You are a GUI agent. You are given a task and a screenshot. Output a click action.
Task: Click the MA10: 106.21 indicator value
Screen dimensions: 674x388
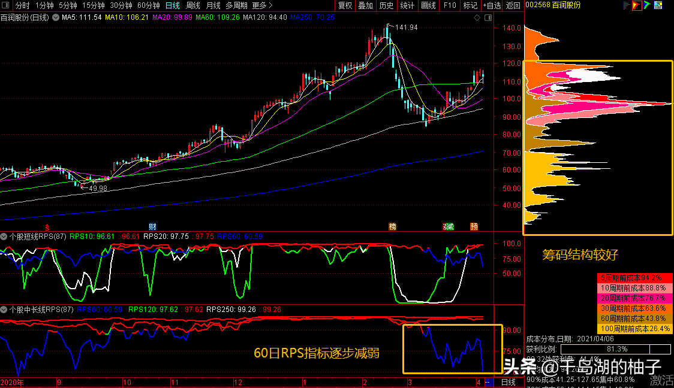[x=127, y=17]
